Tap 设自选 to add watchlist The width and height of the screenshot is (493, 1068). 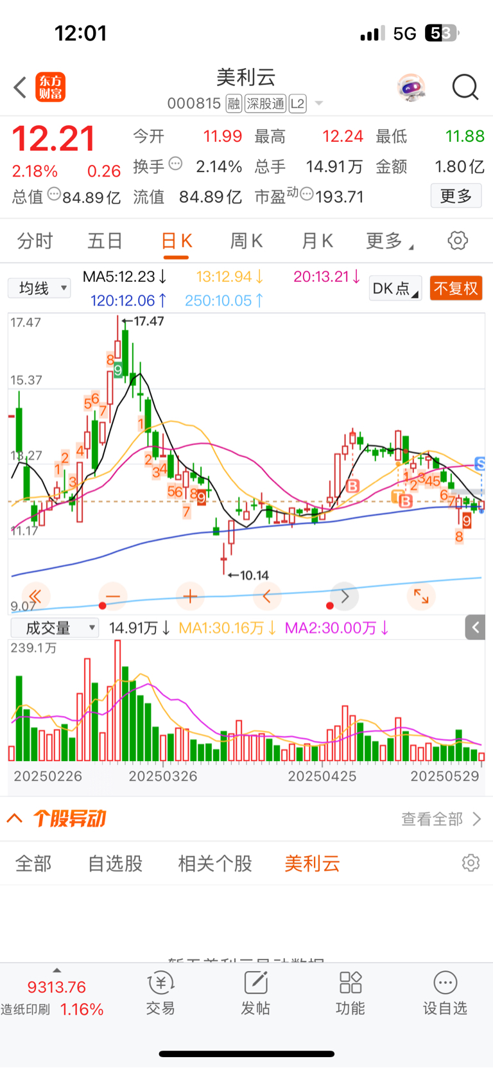tap(445, 994)
